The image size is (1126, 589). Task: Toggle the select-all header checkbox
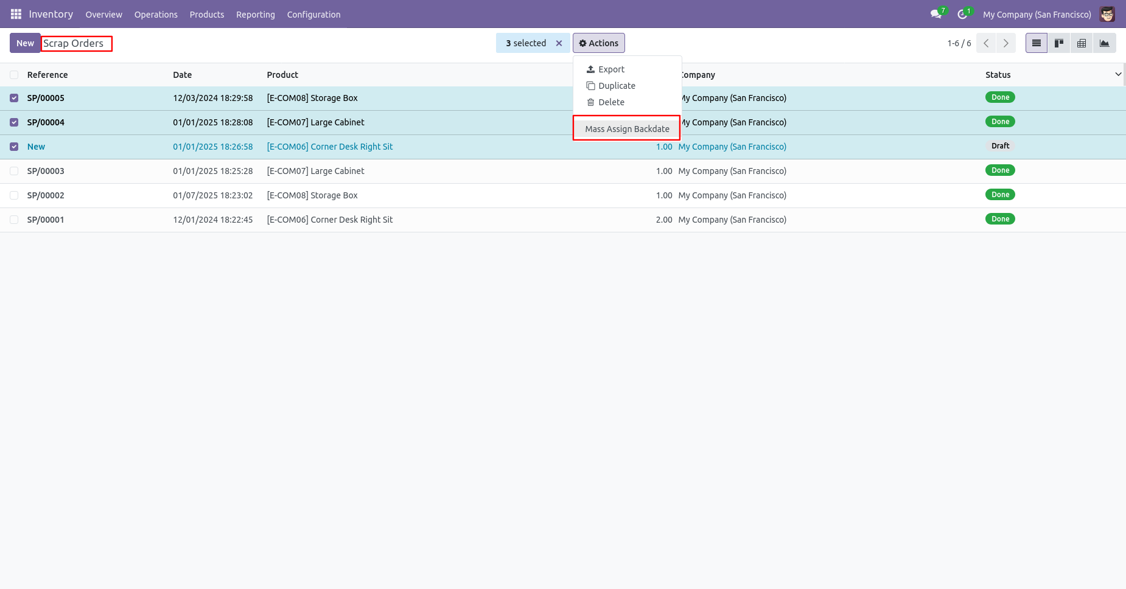coord(14,75)
